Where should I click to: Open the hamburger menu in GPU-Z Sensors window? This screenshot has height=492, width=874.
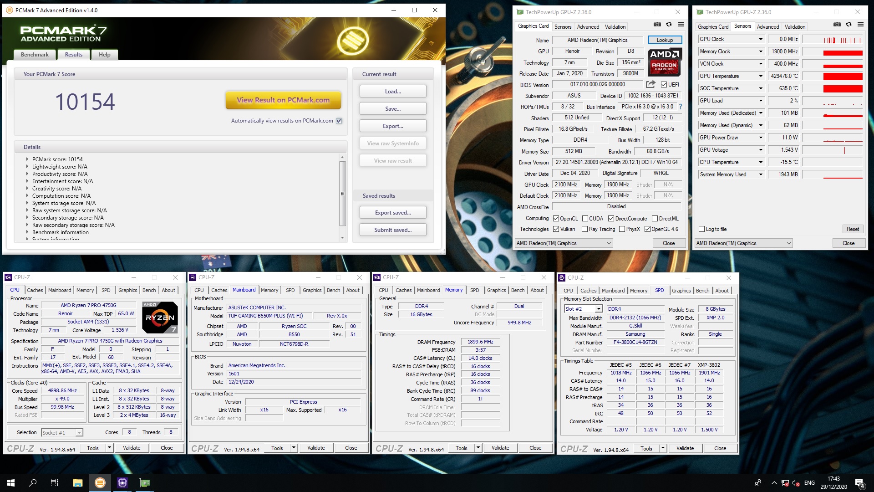tap(860, 25)
